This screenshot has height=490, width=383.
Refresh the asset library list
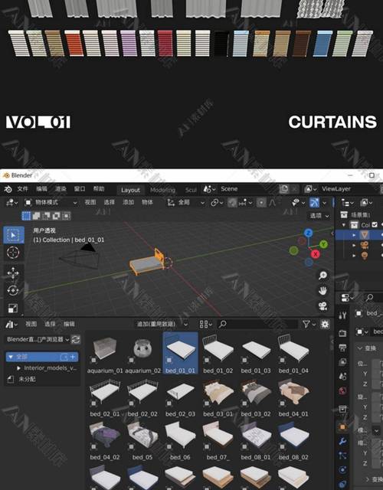pos(75,339)
